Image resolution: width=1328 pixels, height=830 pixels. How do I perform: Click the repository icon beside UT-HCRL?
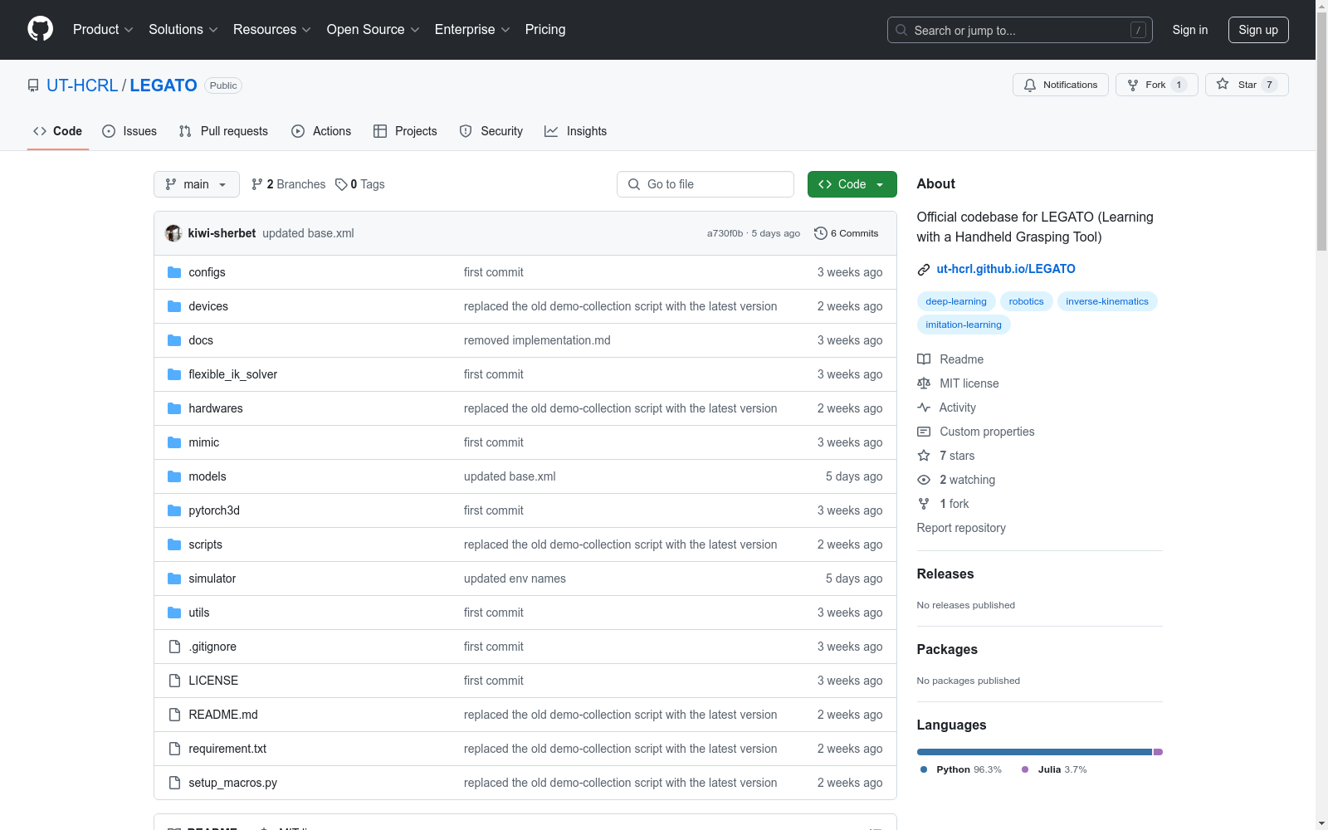tap(33, 85)
